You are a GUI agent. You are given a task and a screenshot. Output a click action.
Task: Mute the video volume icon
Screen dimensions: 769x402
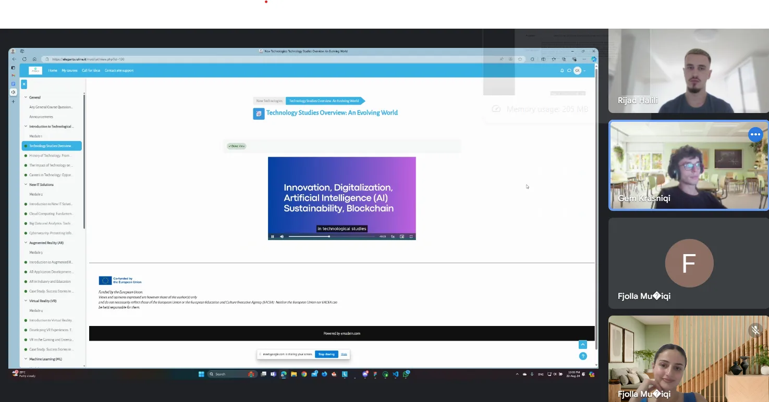tap(282, 236)
